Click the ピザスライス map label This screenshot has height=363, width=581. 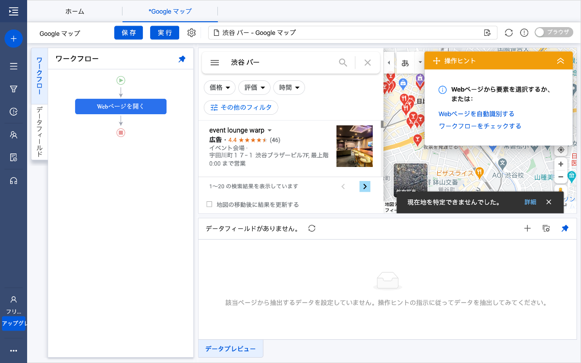tap(455, 172)
